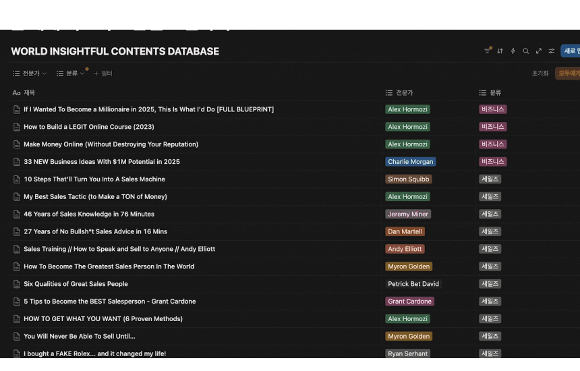Click the 제목 column header

point(29,92)
